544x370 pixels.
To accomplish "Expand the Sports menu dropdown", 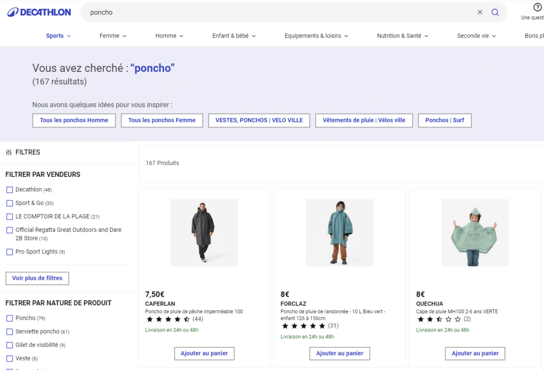I will point(59,36).
